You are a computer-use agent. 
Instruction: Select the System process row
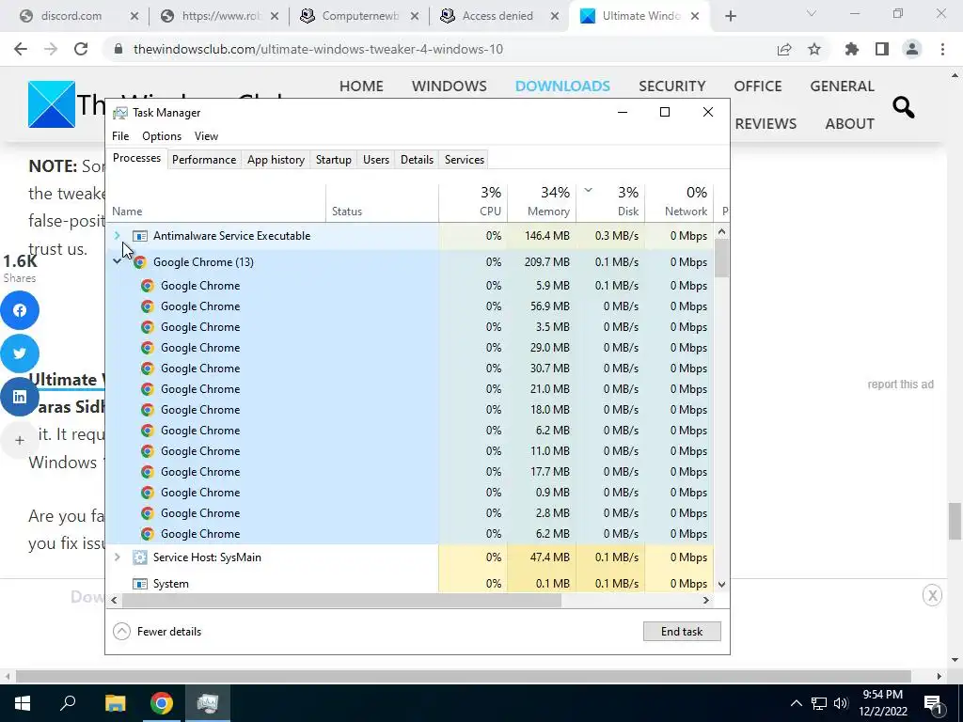(410, 584)
